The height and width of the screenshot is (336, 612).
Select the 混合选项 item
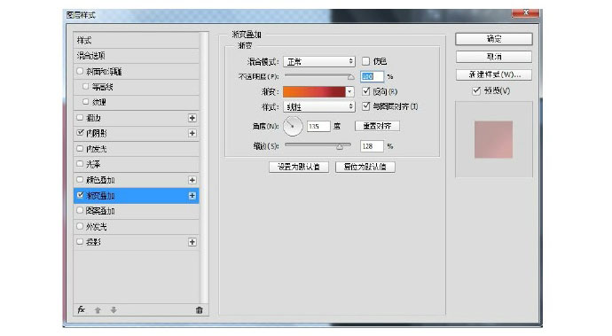click(137, 56)
